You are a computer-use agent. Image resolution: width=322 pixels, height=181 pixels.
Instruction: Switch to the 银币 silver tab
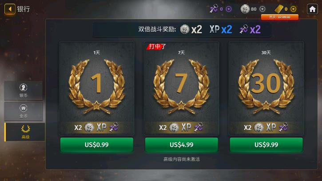(x=24, y=91)
